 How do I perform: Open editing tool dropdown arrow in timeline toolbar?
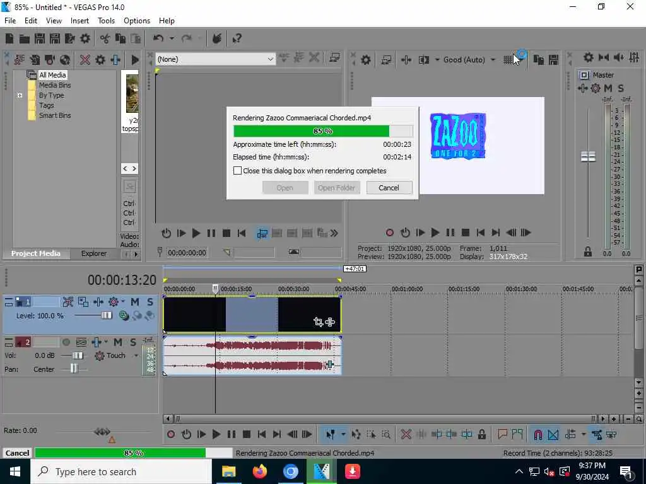click(x=343, y=434)
